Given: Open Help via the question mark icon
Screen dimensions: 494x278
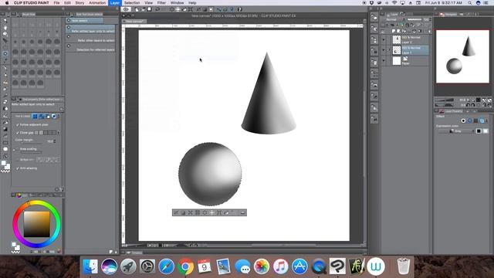Looking at the screenshot, I should point(239,9).
